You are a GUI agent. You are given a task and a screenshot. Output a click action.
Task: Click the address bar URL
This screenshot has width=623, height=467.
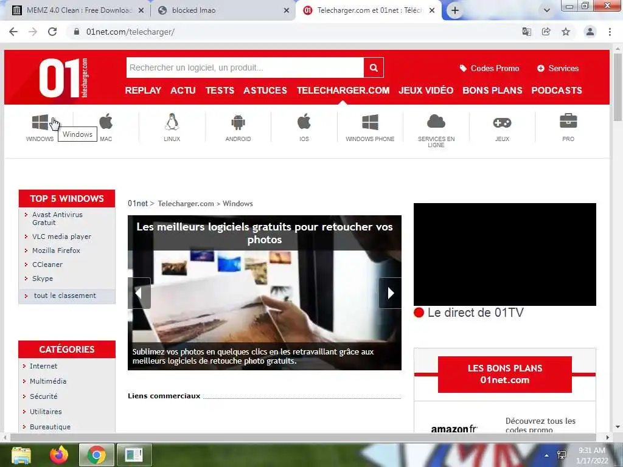pyautogui.click(x=130, y=32)
